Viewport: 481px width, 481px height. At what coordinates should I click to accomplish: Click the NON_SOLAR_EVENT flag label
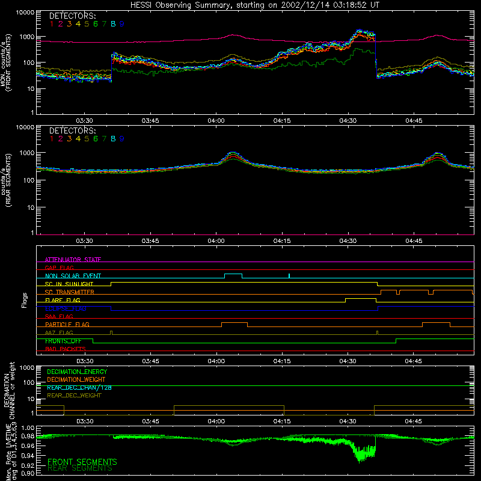click(x=73, y=276)
